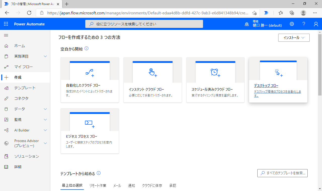Collapse the navigation hamburger menu
The image size is (322, 191).
coord(6,35)
